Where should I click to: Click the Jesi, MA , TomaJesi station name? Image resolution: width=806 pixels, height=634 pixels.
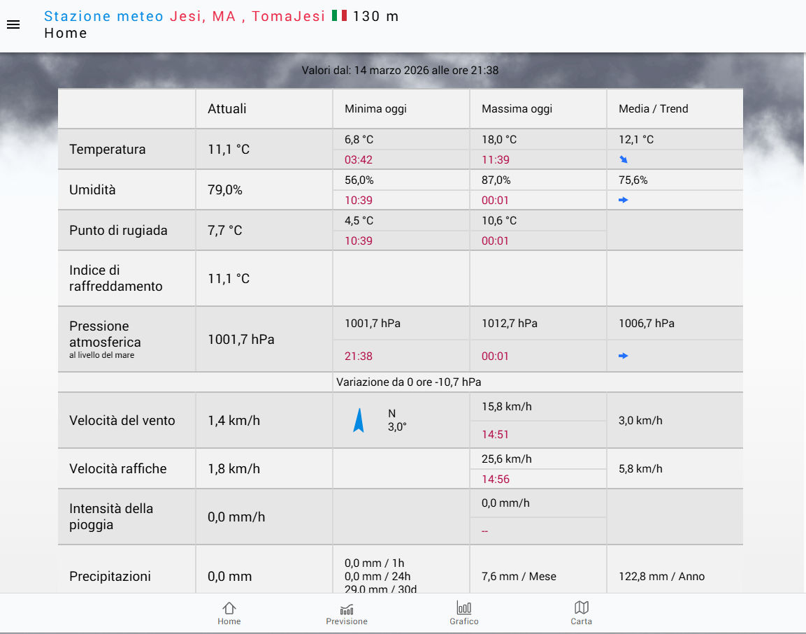coord(247,16)
